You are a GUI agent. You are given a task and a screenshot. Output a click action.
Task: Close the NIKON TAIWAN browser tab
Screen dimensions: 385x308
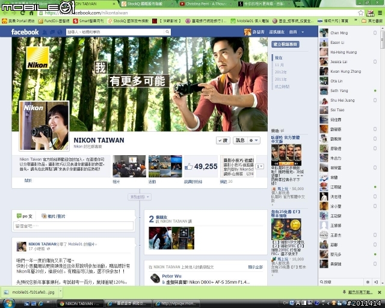click(114, 4)
